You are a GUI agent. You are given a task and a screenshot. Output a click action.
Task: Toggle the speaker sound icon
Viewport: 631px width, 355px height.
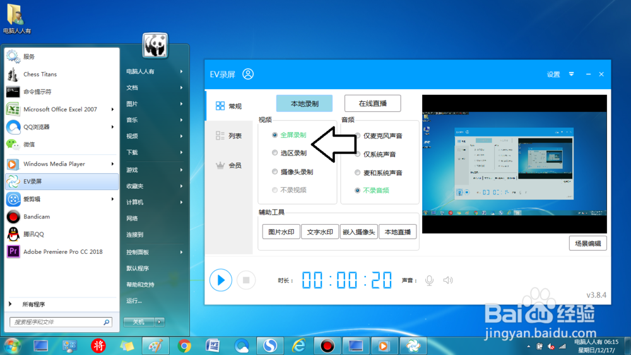pos(448,280)
